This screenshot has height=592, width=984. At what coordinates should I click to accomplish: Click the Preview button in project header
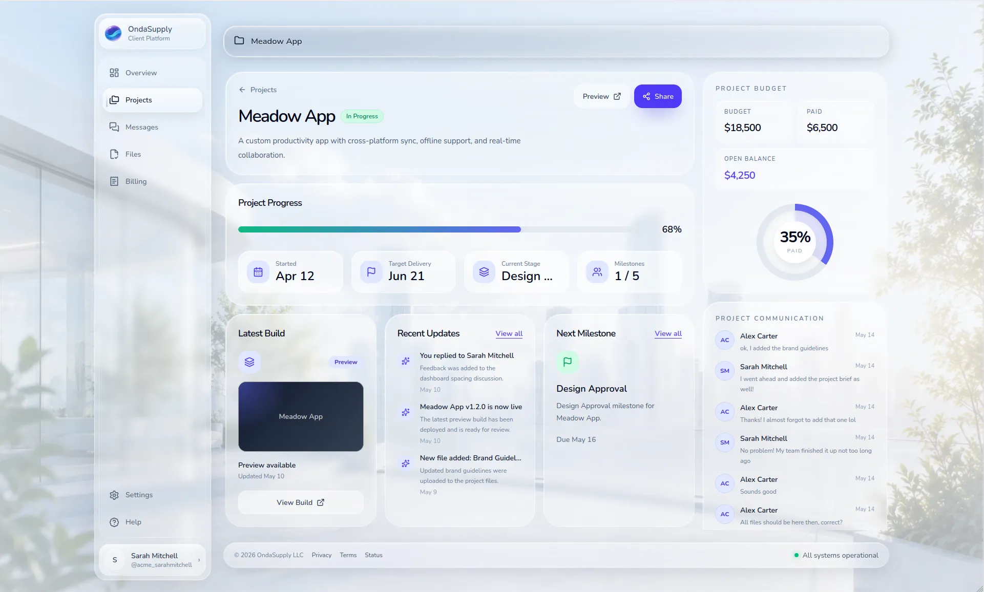(x=602, y=96)
